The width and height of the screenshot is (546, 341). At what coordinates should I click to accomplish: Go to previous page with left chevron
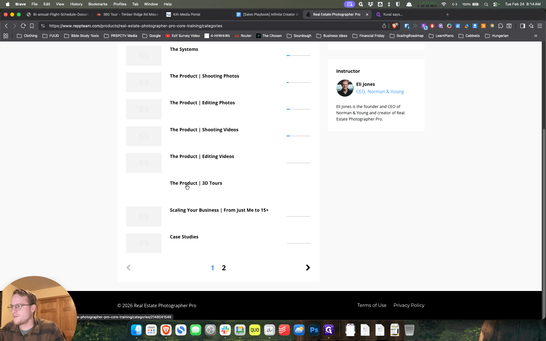point(129,268)
